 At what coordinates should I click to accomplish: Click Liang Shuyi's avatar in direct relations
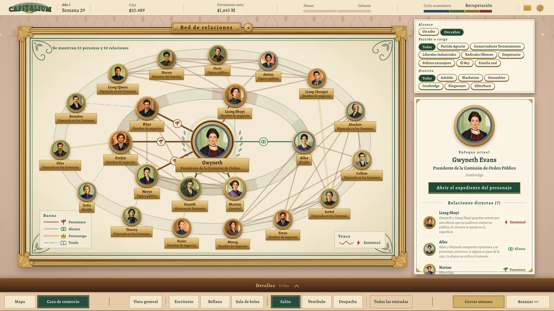pos(430,223)
